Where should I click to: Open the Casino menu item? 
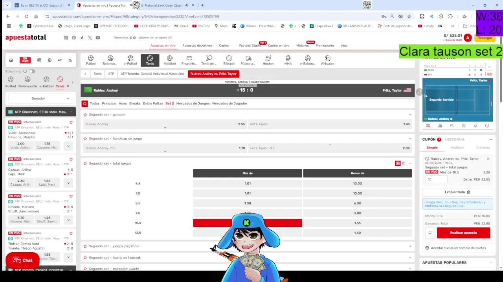[224, 45]
